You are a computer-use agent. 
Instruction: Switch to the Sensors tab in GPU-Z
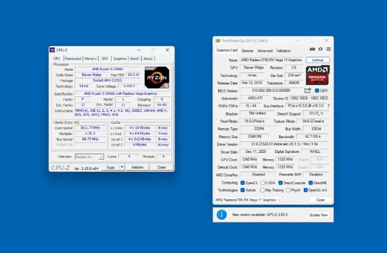(247, 51)
